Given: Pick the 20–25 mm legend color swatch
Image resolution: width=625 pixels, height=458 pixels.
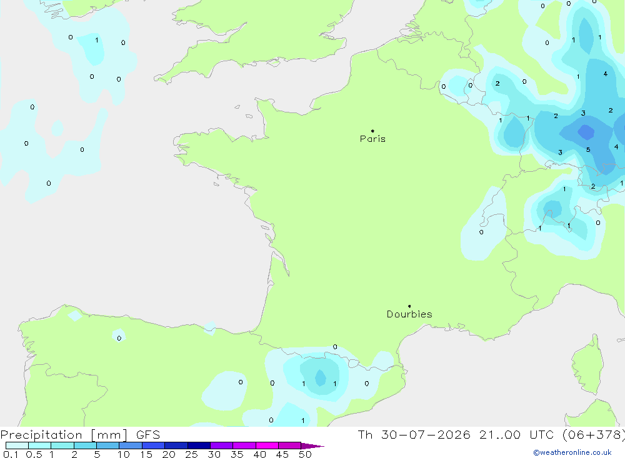Looking at the screenshot, I should [x=176, y=446].
